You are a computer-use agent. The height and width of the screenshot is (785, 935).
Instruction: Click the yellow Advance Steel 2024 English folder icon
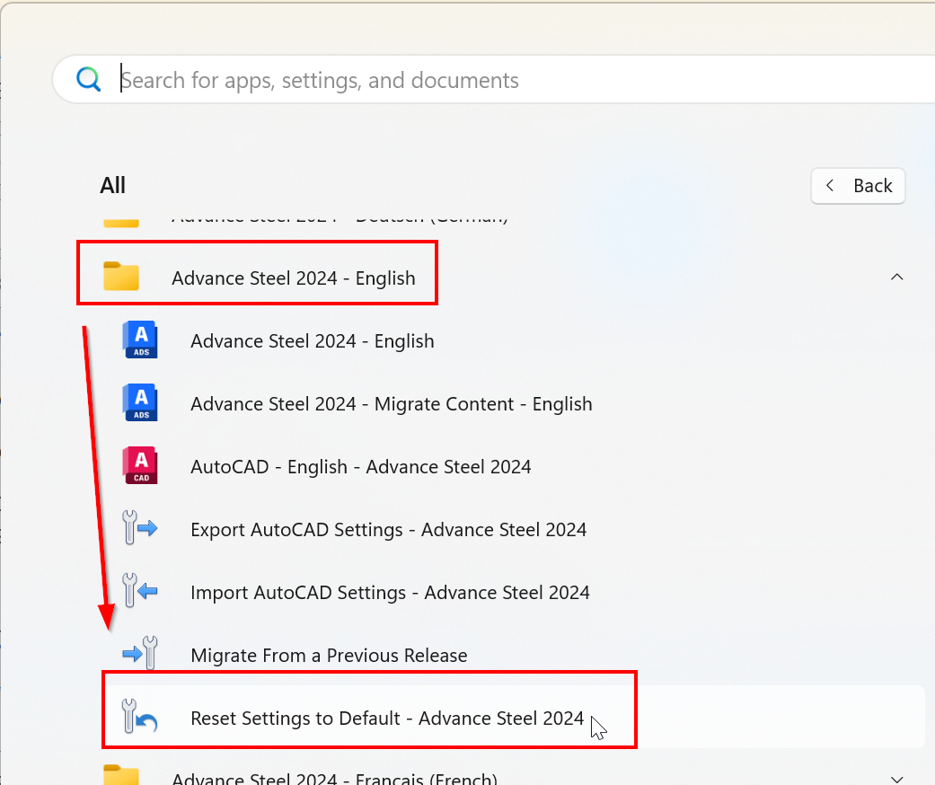[x=121, y=277]
